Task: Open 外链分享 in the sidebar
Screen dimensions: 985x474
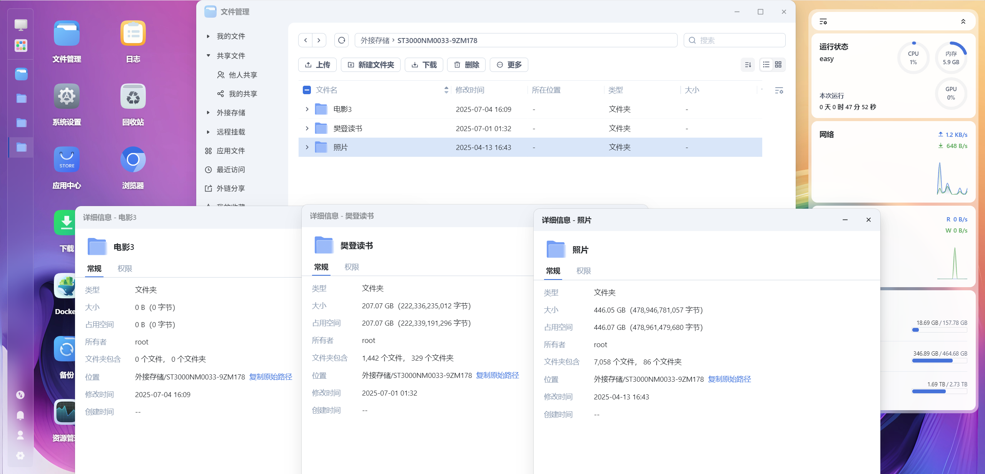Action: [x=225, y=188]
